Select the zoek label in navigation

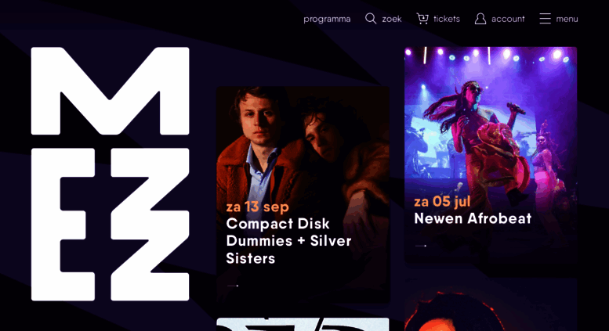[x=392, y=19]
